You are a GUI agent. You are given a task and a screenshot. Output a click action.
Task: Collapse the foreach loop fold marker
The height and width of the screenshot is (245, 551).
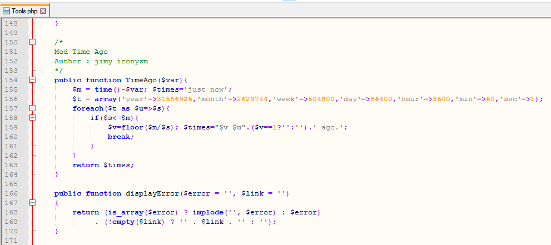pos(32,108)
